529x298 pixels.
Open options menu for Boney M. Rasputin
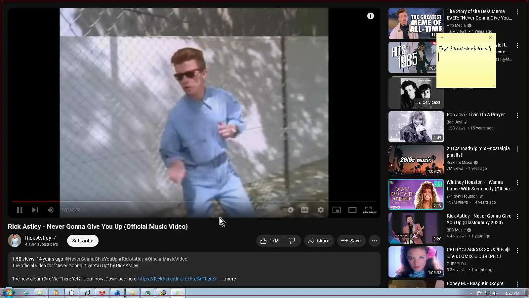[x=517, y=284]
